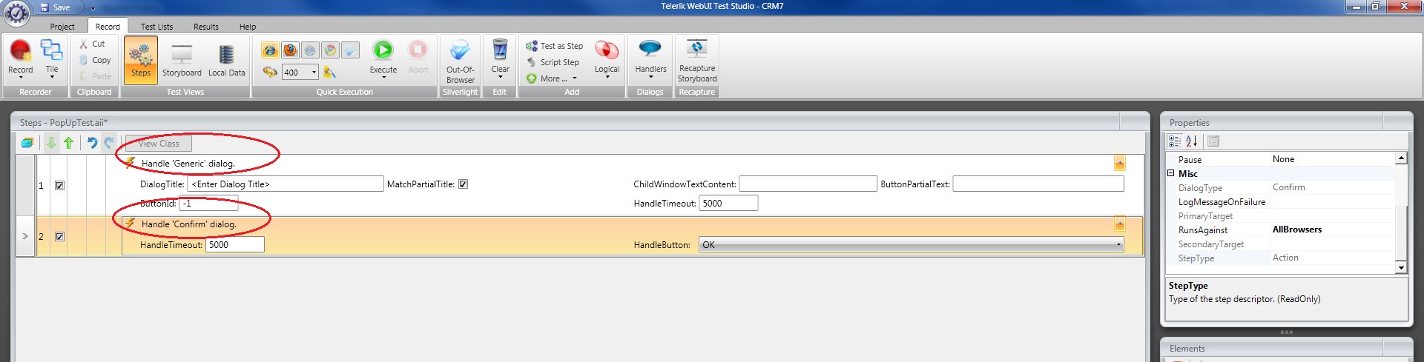Select Internet Explorer for quick execution
Viewport: 1424px width, 362px height.
(x=270, y=50)
